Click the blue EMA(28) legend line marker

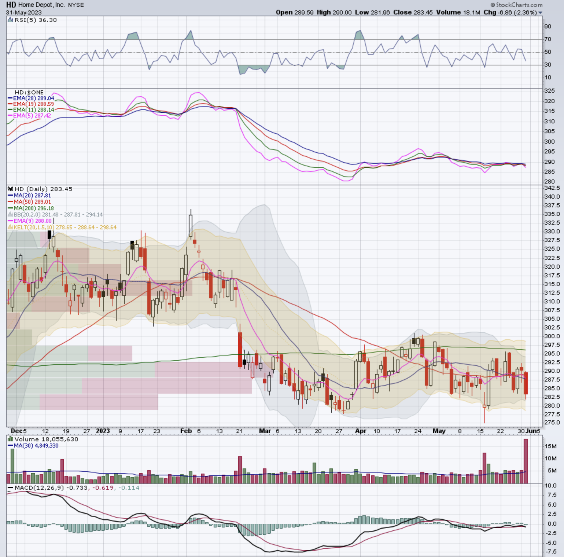(10, 98)
